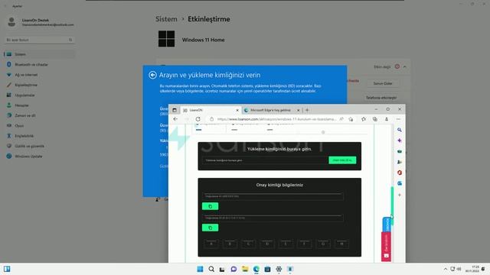
Task: Go back a page in the Edge browser
Action: pyautogui.click(x=175, y=119)
